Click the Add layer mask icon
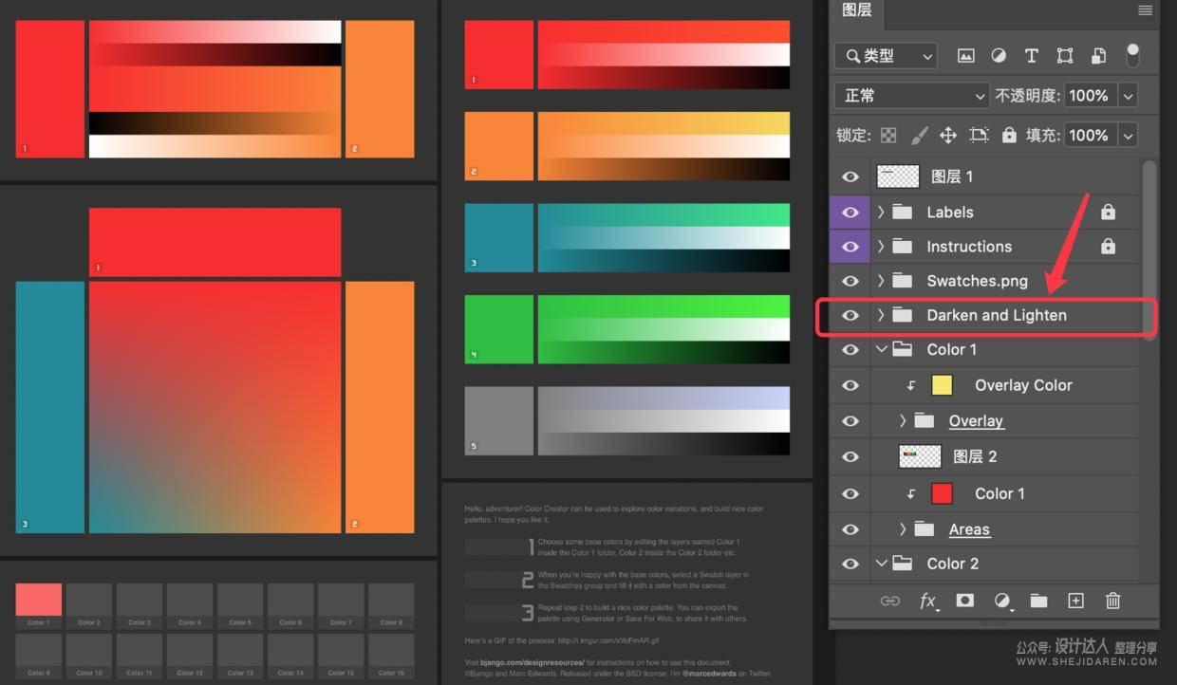Viewport: 1177px width, 685px height. click(x=964, y=601)
